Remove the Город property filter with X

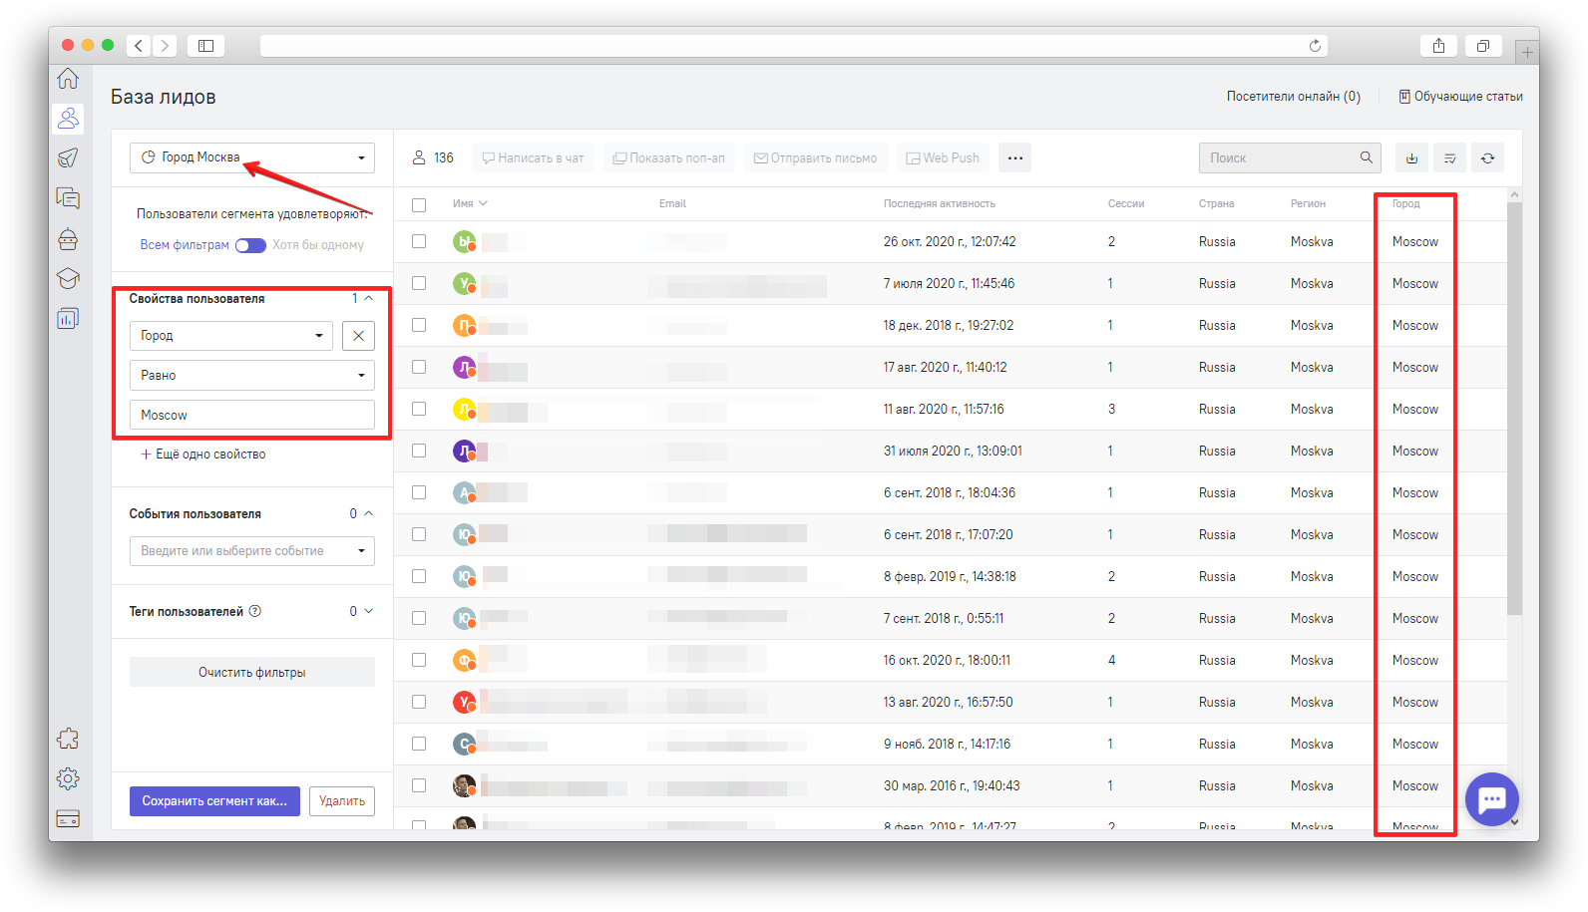358,335
